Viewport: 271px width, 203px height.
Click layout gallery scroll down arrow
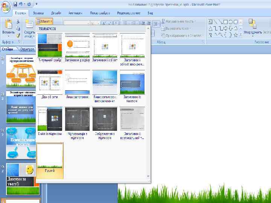[x=148, y=176]
